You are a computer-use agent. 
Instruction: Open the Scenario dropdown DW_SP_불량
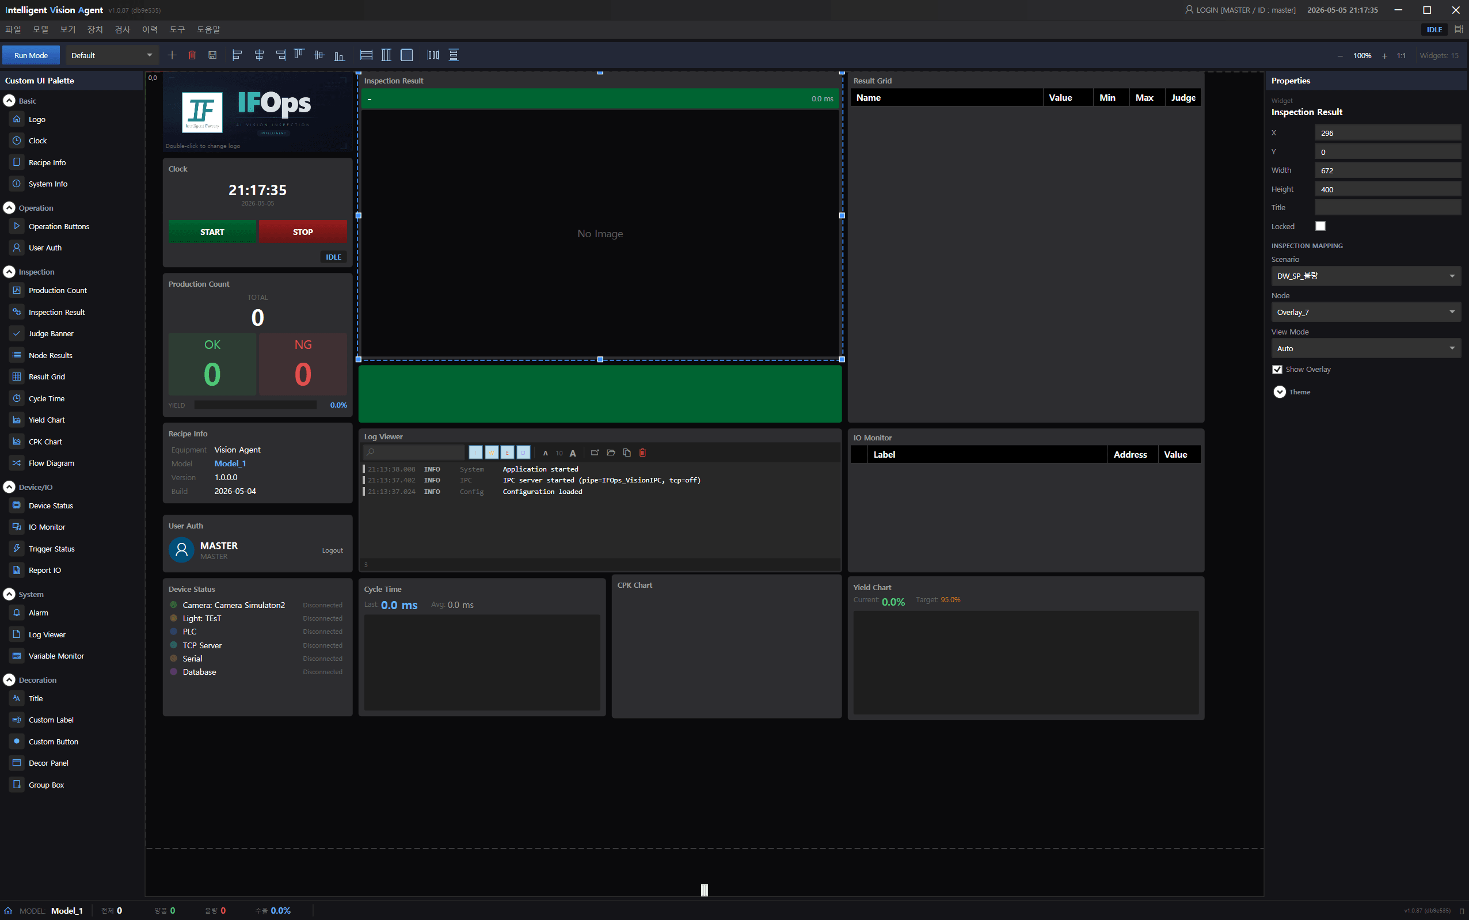coord(1365,276)
